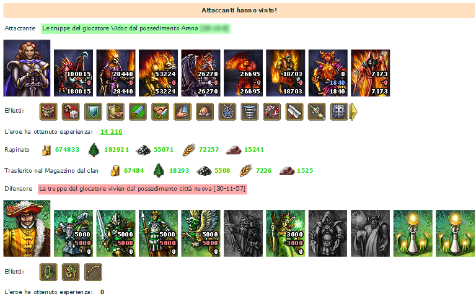Click the defender hero portrait with red hat
This screenshot has width=476, height=299.
(x=27, y=228)
